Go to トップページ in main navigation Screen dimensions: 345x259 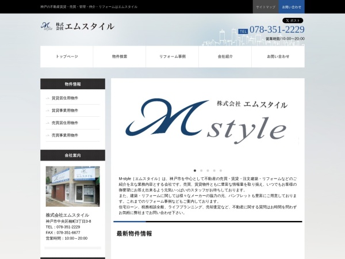pyautogui.click(x=67, y=56)
